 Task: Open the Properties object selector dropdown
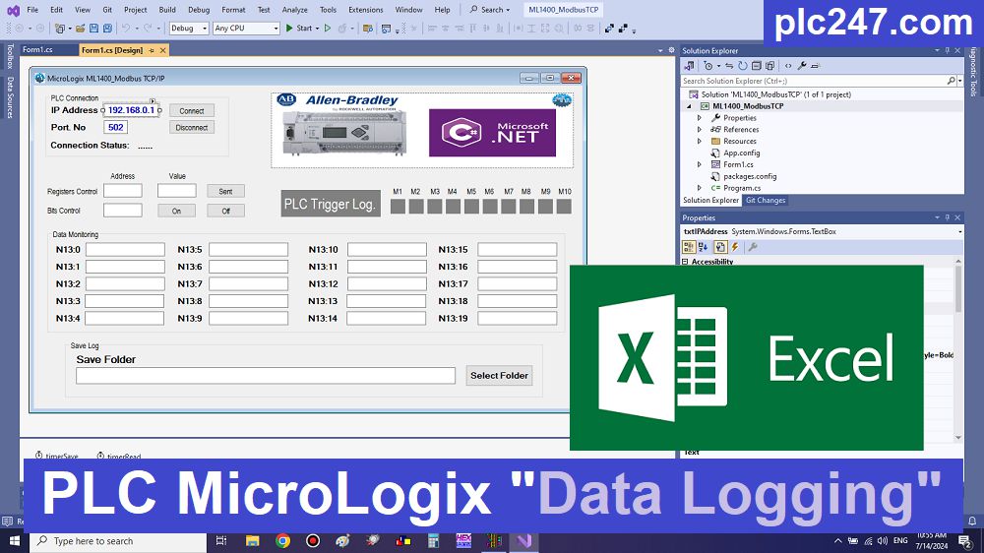(959, 231)
